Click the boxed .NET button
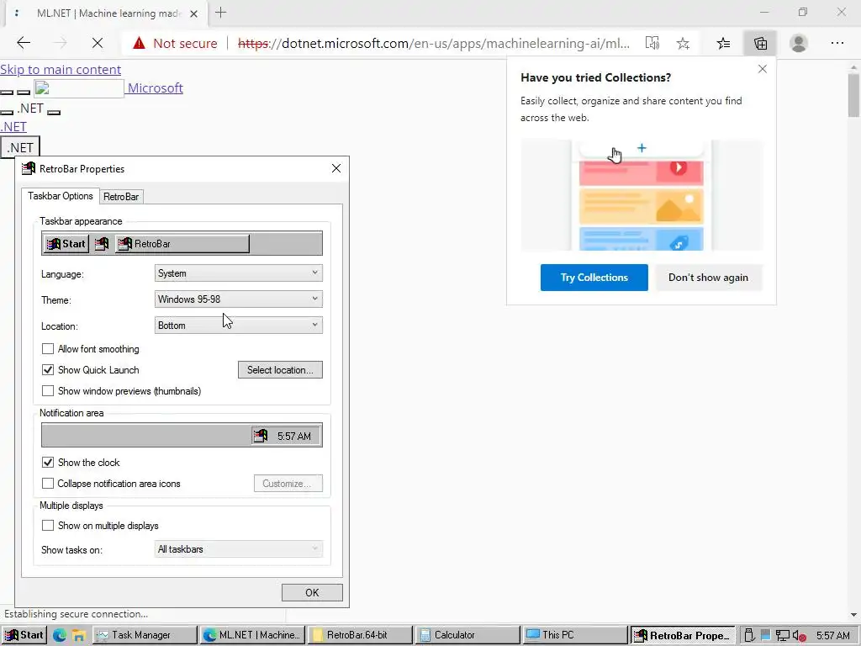 [20, 148]
